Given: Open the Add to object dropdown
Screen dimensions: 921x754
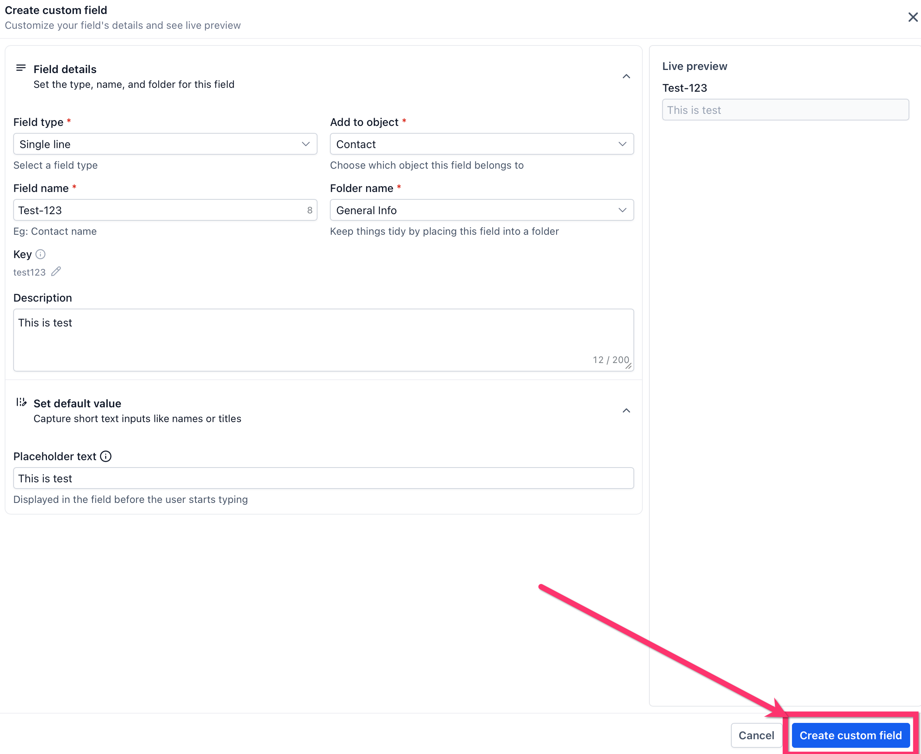Looking at the screenshot, I should pos(481,144).
